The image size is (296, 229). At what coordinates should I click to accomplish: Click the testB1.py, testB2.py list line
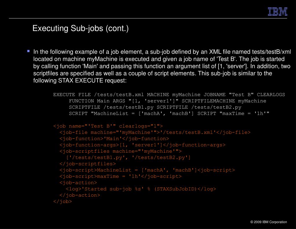(x=128, y=158)
